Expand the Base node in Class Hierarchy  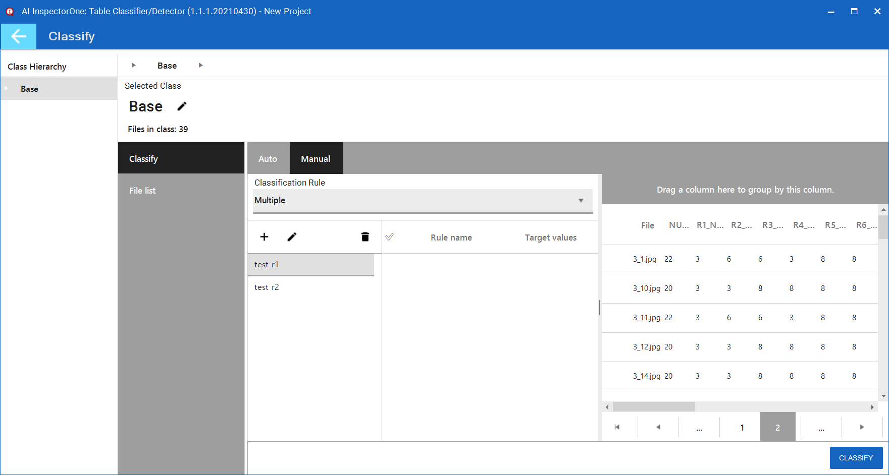coord(6,89)
